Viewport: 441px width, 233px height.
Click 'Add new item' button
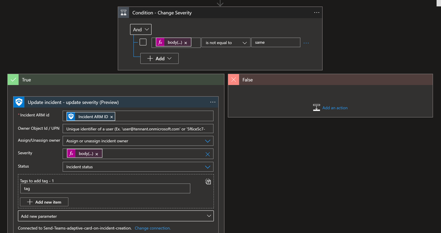point(44,202)
